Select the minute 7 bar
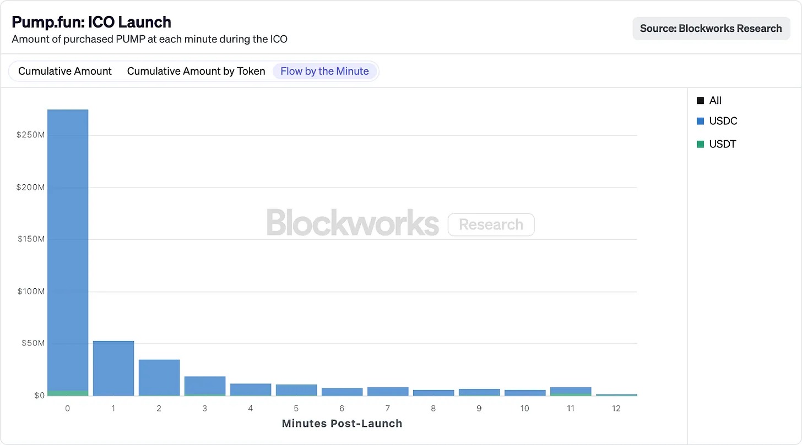This screenshot has height=445, width=802. click(388, 391)
